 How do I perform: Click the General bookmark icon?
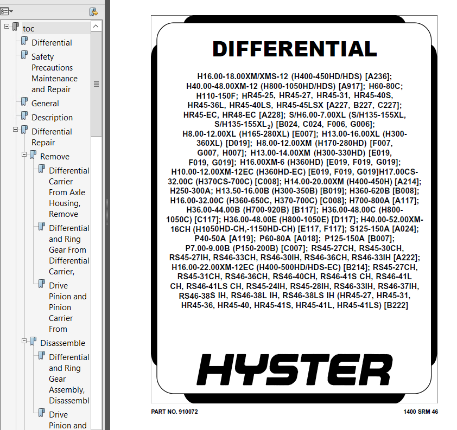(24, 102)
